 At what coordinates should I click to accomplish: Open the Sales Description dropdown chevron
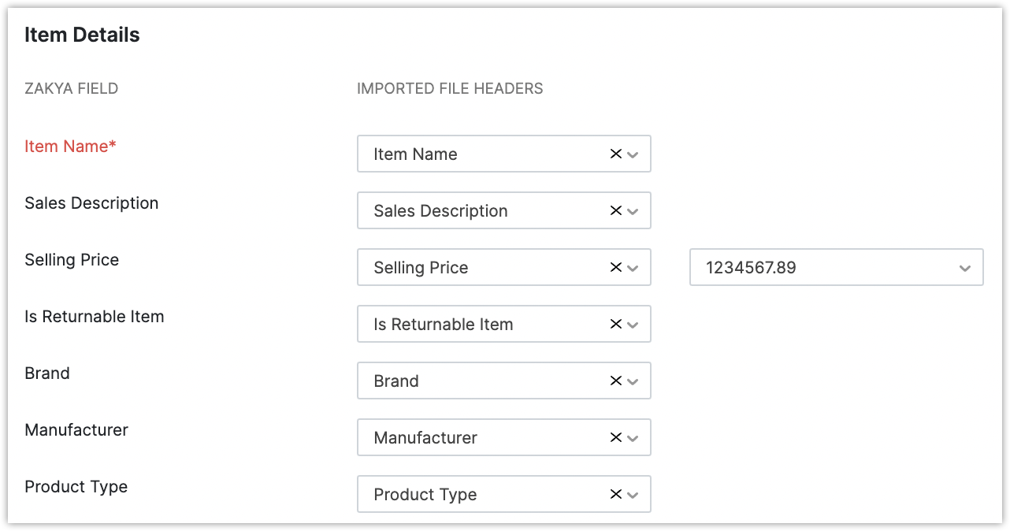[x=633, y=211]
